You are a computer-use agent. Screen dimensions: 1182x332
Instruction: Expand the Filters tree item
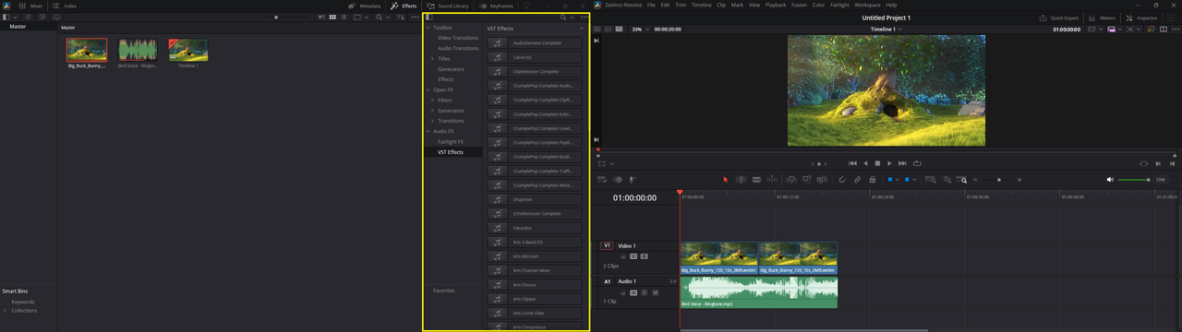[x=432, y=101]
